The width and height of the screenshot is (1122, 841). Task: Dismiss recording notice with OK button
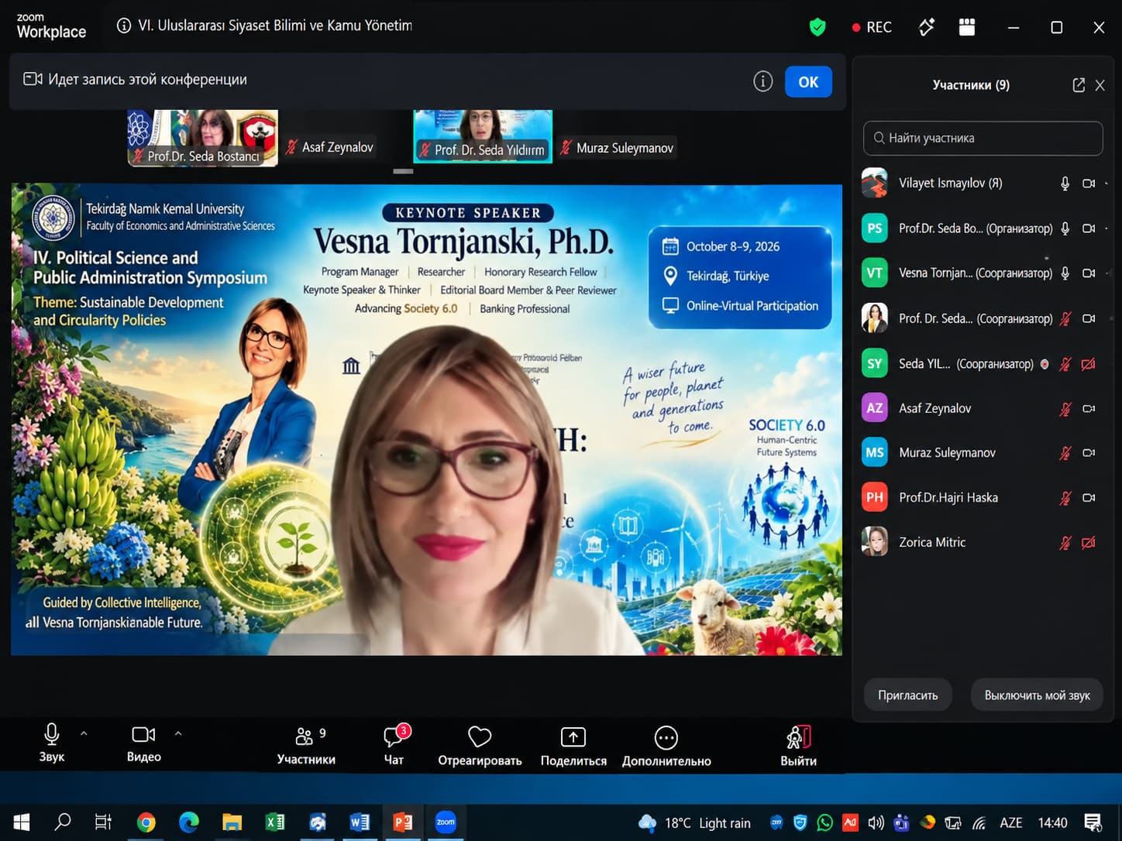[x=808, y=82]
